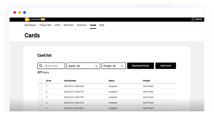The height and width of the screenshot is (124, 214).
Task: Click the Card list heading
Action: (44, 55)
